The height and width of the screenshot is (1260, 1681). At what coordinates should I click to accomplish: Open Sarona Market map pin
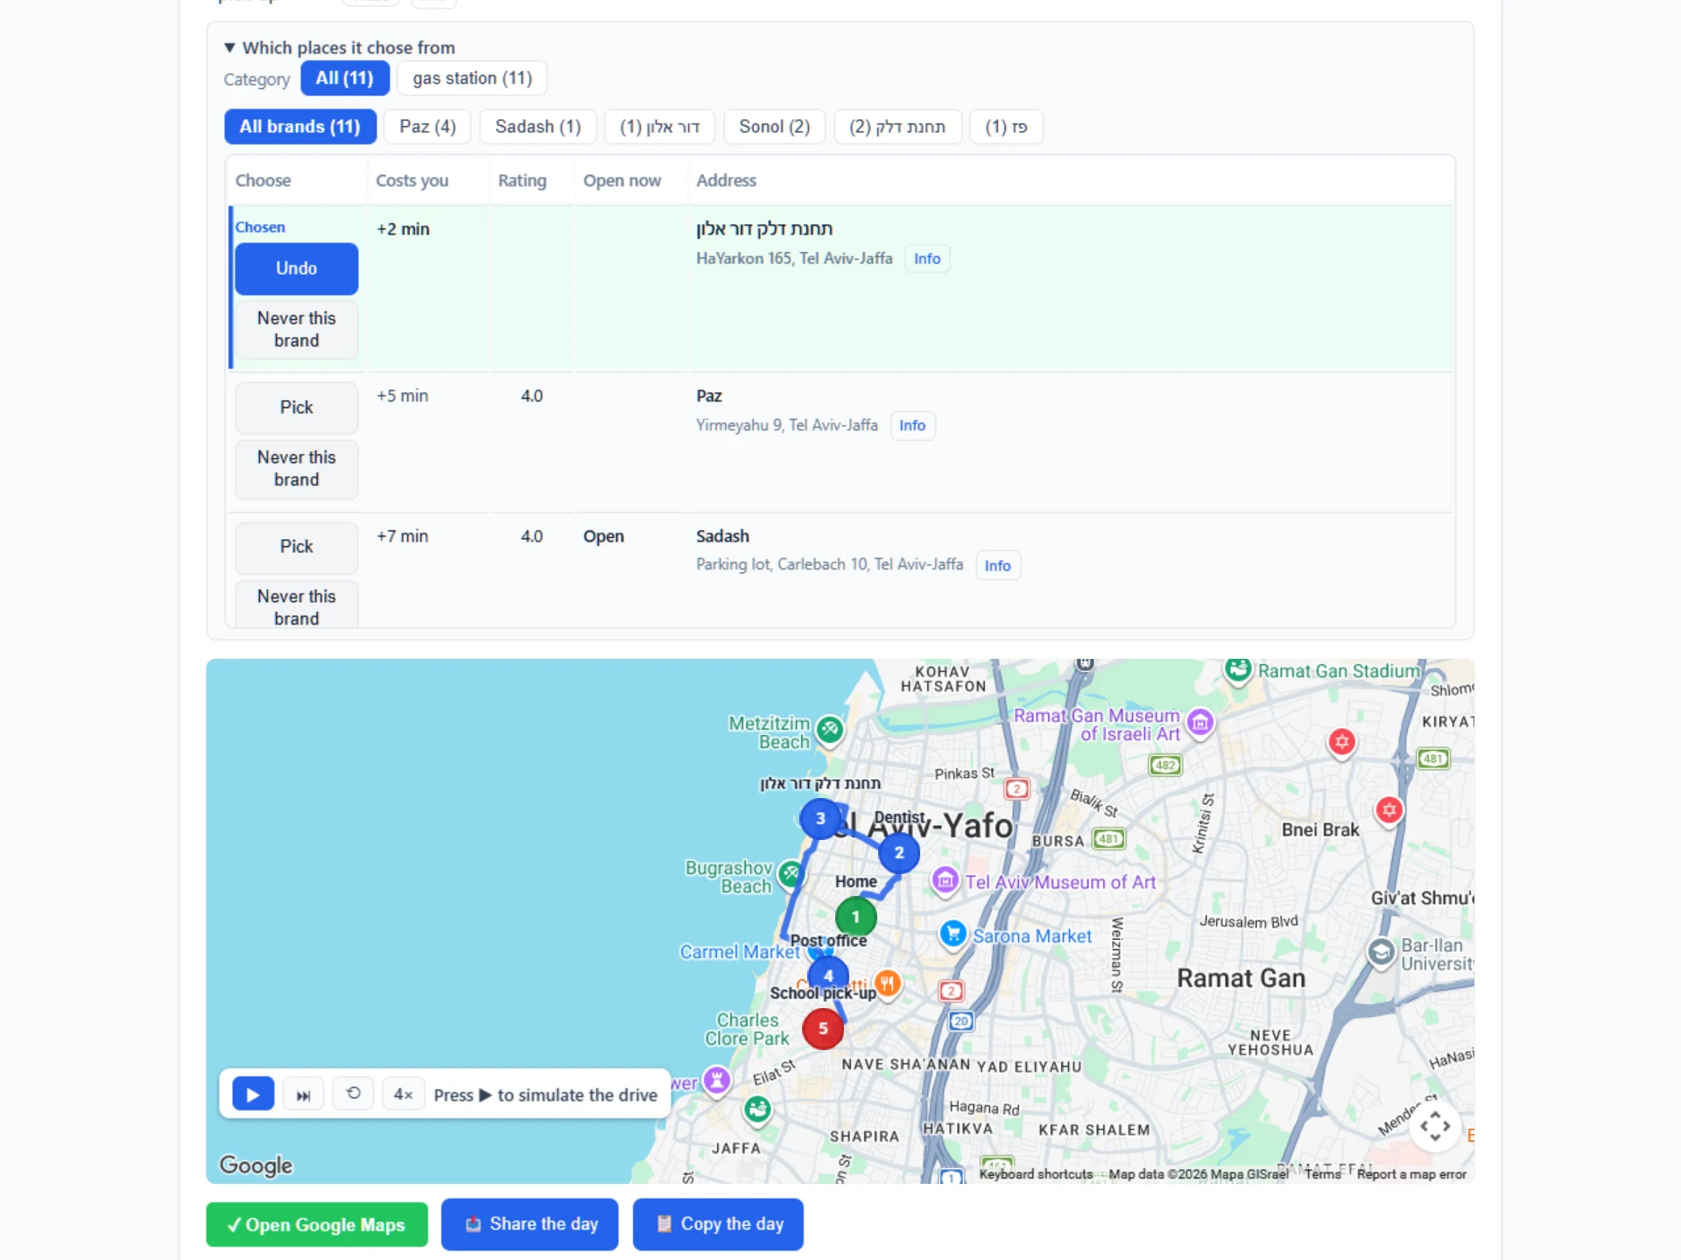click(953, 934)
